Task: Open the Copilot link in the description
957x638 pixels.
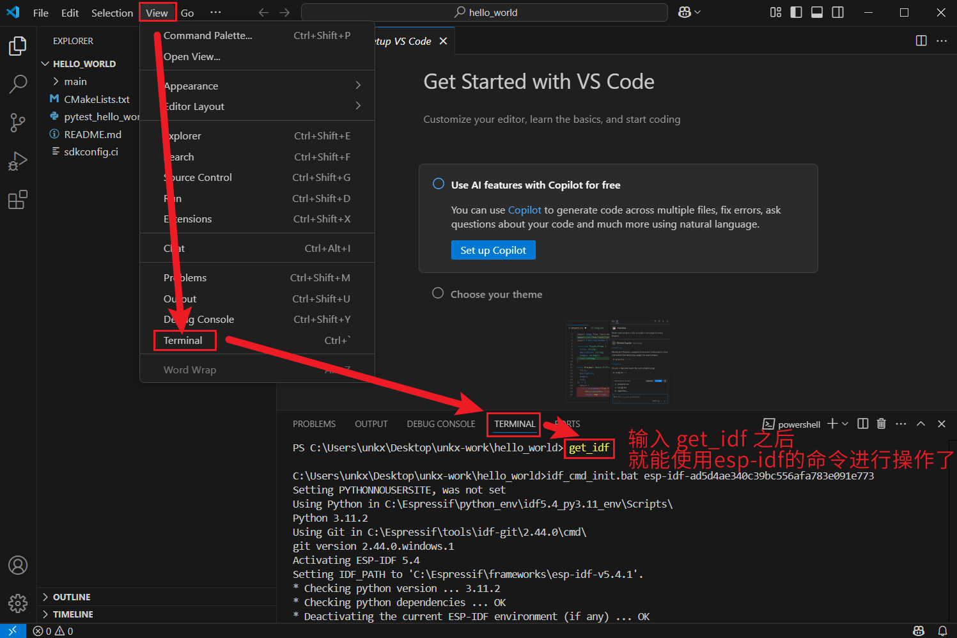Action: click(524, 210)
